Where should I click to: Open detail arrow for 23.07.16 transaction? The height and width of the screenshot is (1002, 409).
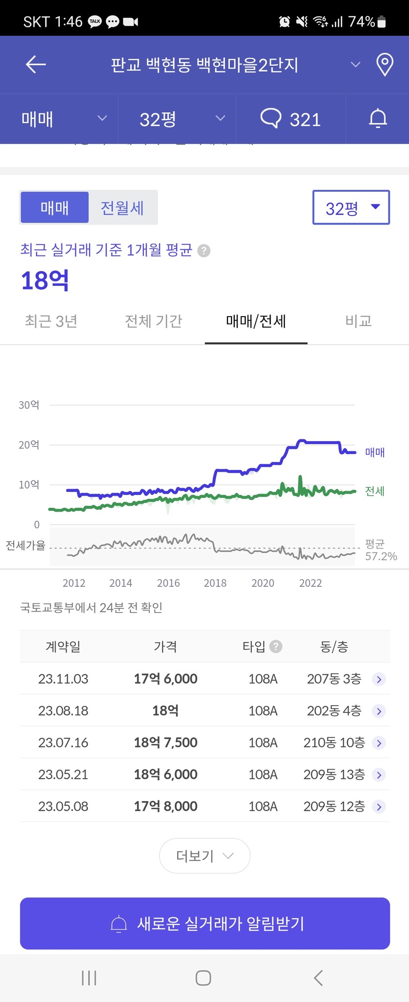[379, 743]
